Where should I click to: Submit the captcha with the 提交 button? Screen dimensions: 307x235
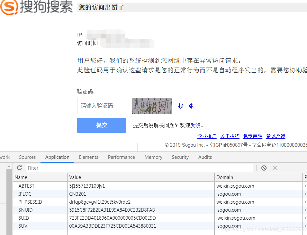101,125
